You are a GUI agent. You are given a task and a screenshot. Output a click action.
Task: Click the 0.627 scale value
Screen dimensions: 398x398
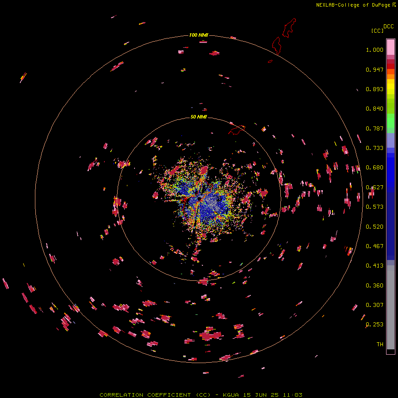point(375,188)
